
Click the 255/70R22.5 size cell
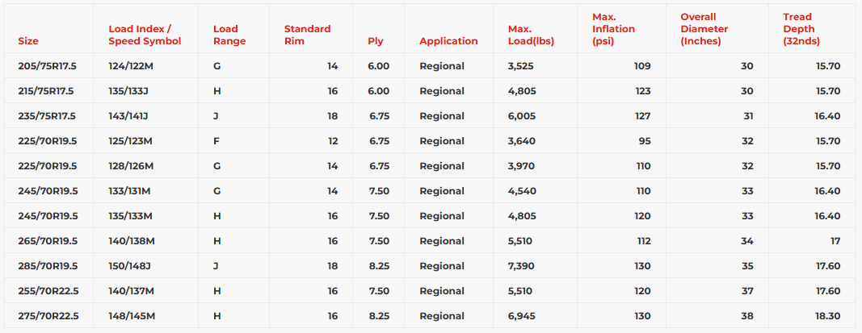click(x=47, y=291)
